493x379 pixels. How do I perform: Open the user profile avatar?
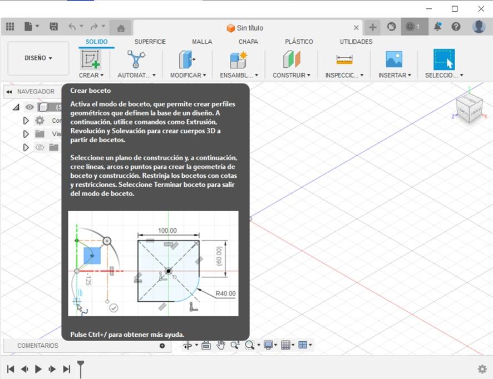(x=479, y=27)
